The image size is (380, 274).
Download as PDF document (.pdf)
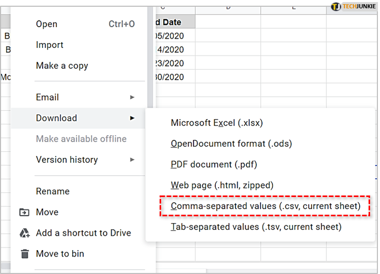214,164
